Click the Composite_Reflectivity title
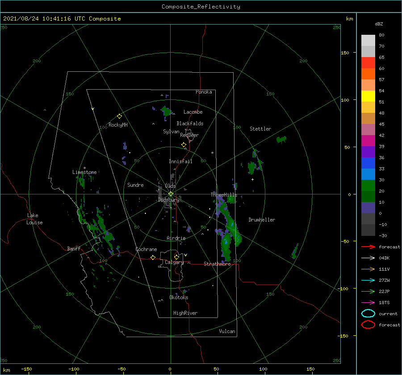Viewport: 402px width, 375px height. 201,7
